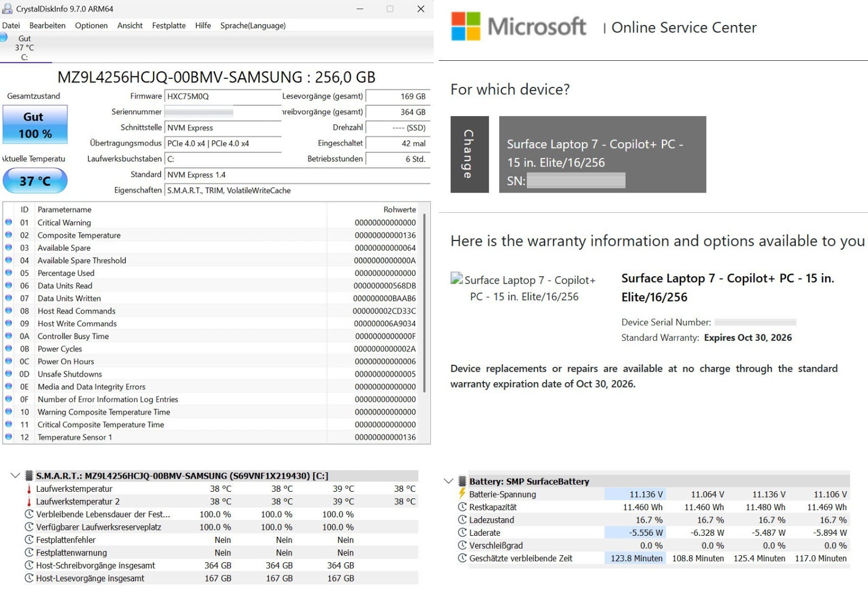Image resolution: width=868 pixels, height=615 pixels.
Task: Click the SMART attribute list scrollbar
Action: [424, 303]
